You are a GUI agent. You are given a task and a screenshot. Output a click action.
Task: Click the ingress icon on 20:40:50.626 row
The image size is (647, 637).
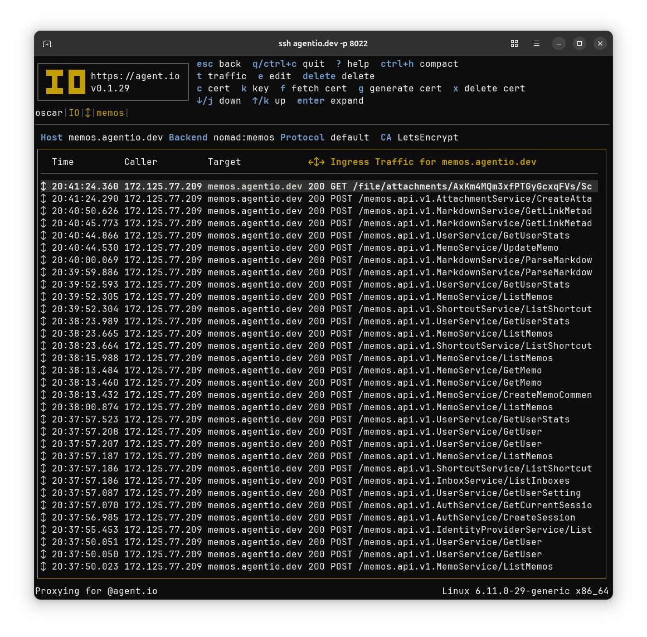(43, 211)
